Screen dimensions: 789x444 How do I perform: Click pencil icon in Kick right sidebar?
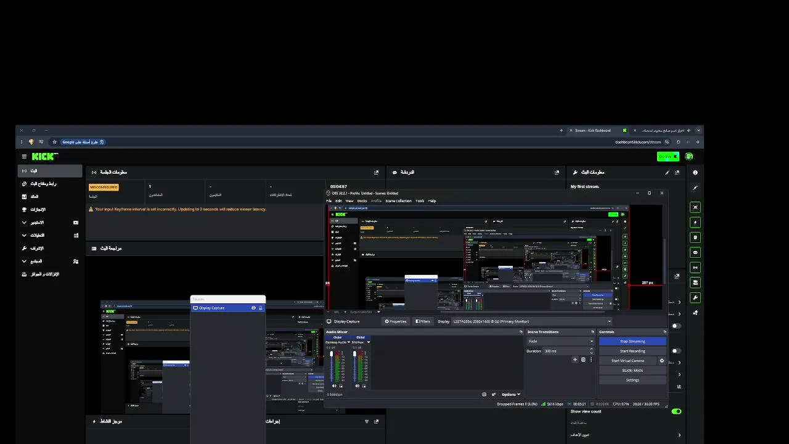[x=695, y=187]
